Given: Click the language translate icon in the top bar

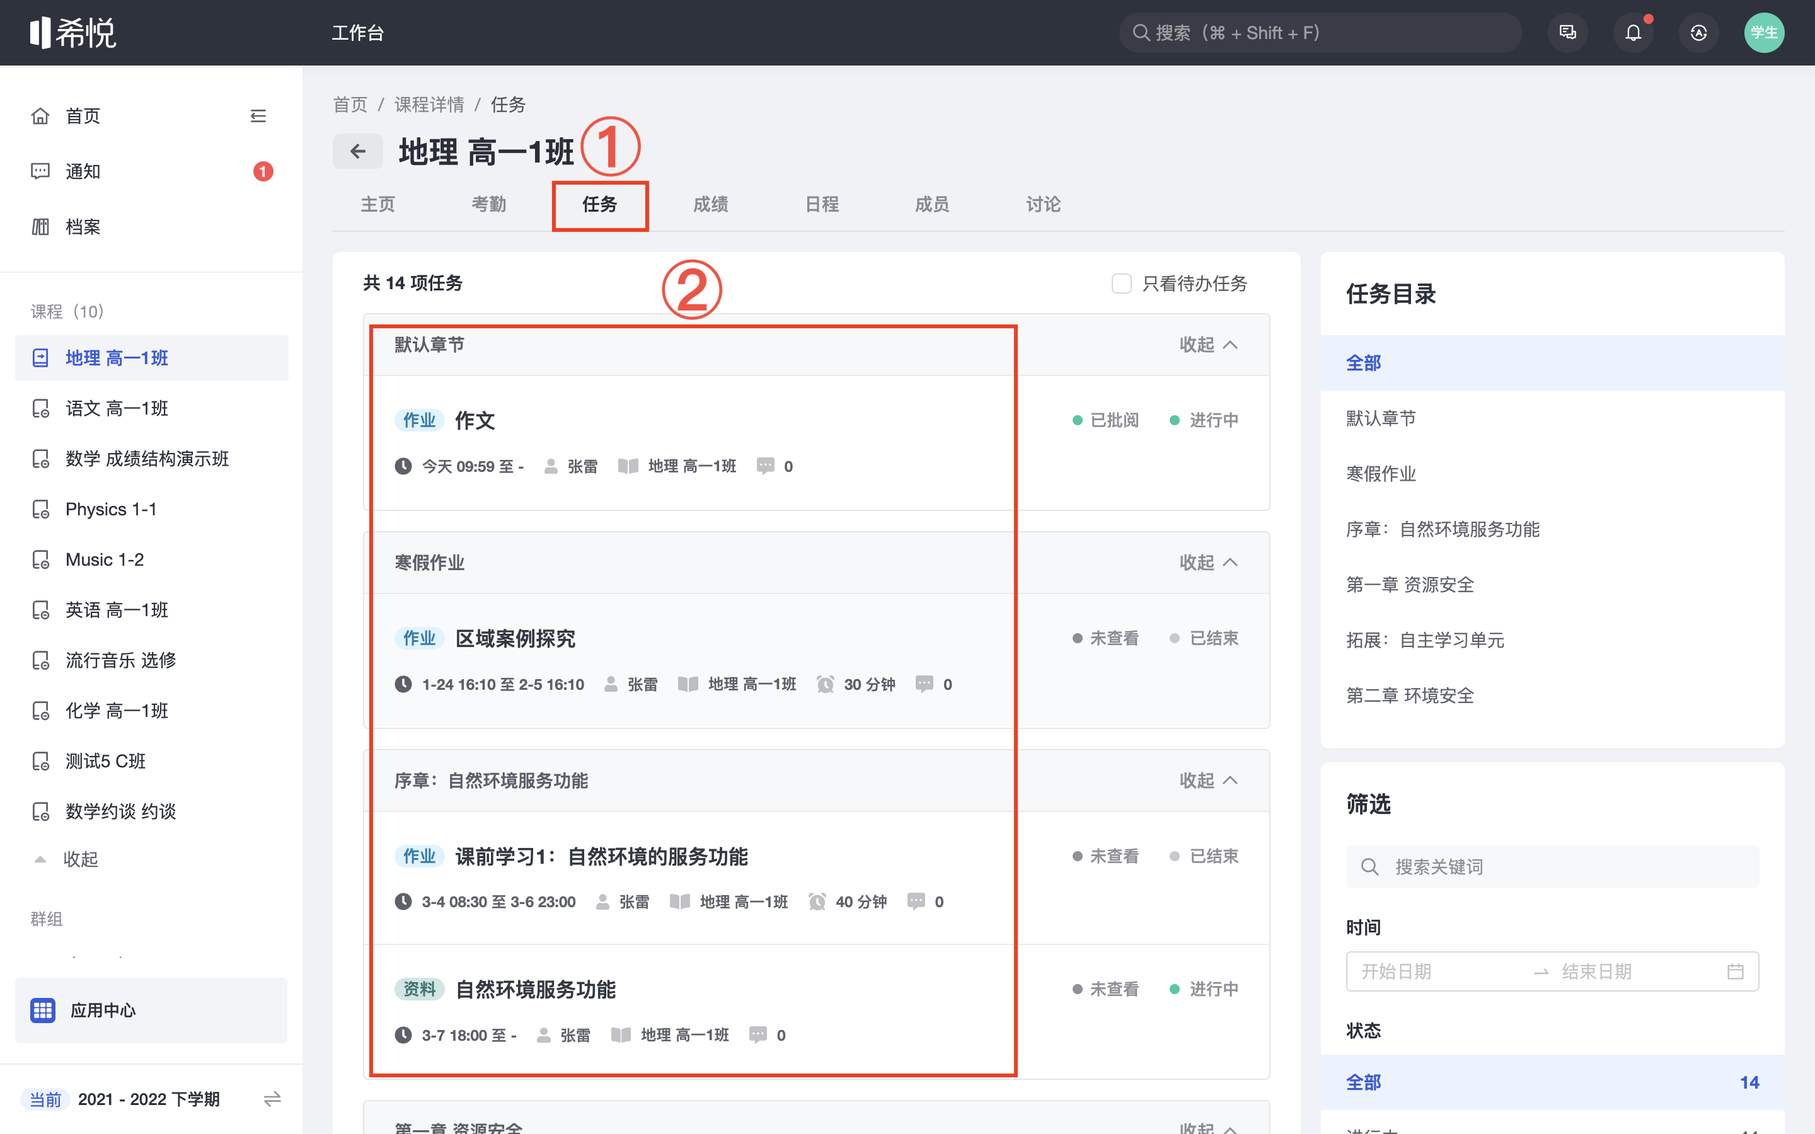Looking at the screenshot, I should pyautogui.click(x=1698, y=33).
